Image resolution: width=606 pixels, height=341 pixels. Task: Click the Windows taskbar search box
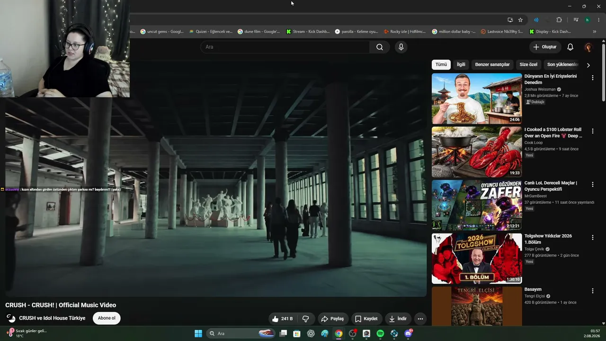[x=241, y=333]
